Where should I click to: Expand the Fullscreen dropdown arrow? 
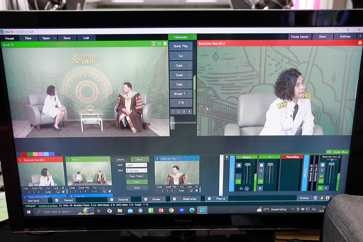(195, 37)
